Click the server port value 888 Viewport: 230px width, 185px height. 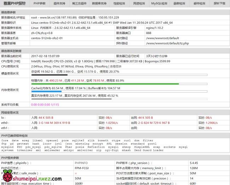click(149, 33)
